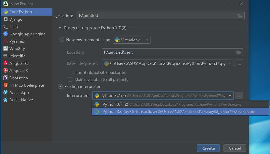
Task: Select the Bootstrap project icon
Action: (x=5, y=78)
